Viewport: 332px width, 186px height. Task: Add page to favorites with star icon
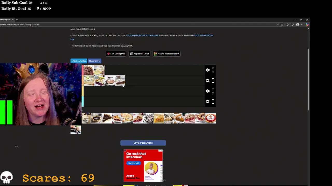[282, 25]
